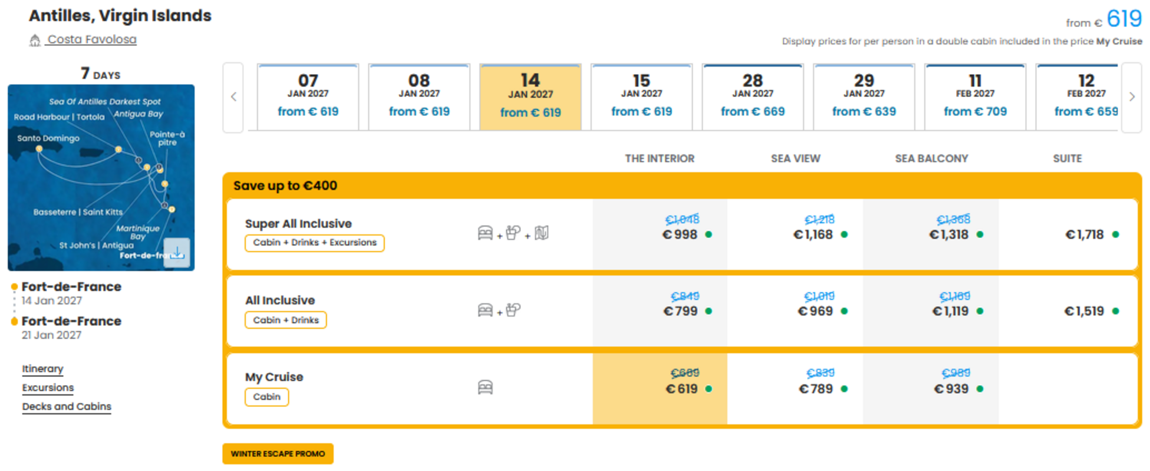Download the itinerary map image
1150x471 pixels.
coord(177,253)
